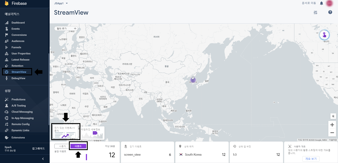Open Dynamic Links in the sidebar

click(x=20, y=130)
